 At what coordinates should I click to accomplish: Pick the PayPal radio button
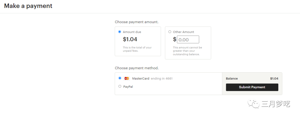coord(120,86)
